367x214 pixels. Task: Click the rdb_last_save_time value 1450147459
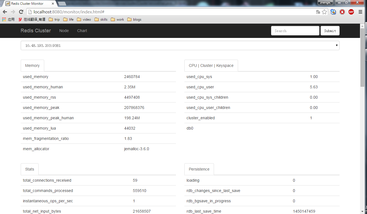pyautogui.click(x=304, y=211)
